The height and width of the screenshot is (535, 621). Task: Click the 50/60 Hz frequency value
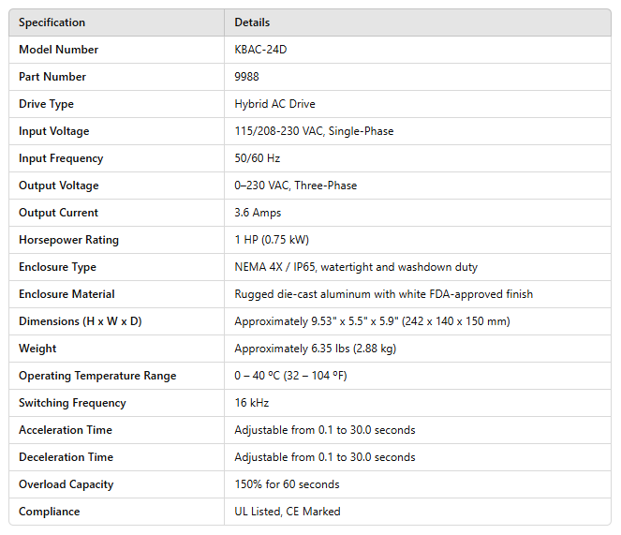[257, 158]
